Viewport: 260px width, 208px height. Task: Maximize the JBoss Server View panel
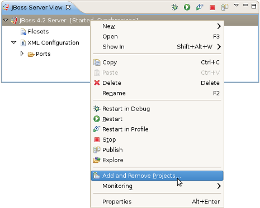click(254, 6)
